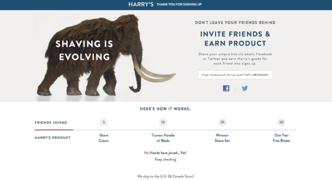Click the Harry's Product row label
The width and height of the screenshot is (332, 180).
pyautogui.click(x=53, y=138)
